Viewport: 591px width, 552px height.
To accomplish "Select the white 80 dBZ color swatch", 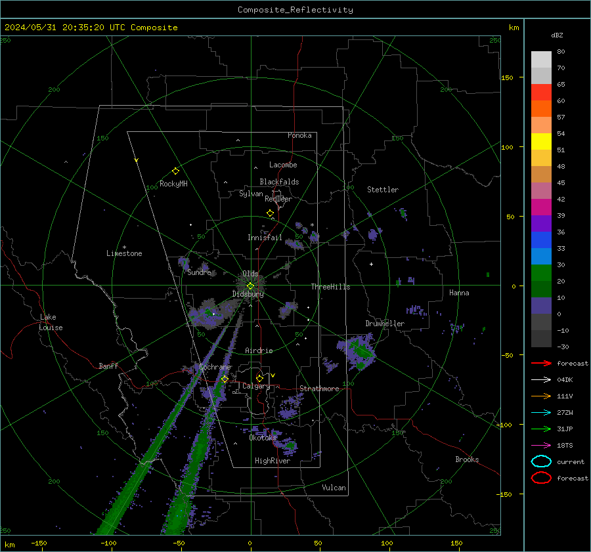I will tap(541, 59).
